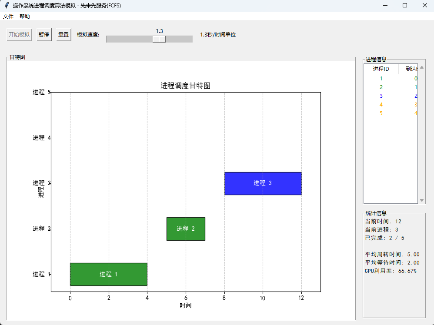Click the 当前进程: 3 statistic

(x=382, y=230)
